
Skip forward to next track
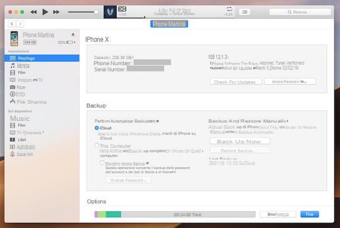click(x=56, y=12)
